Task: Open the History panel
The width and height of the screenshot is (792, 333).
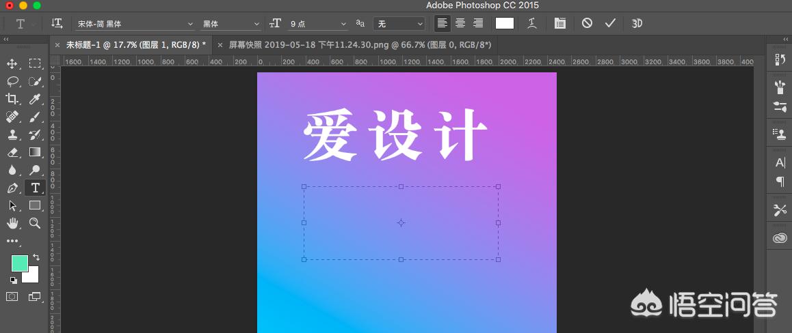Action: 780,59
